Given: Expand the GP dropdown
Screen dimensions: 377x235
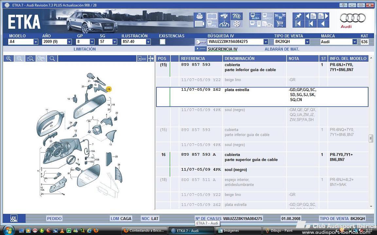Looking at the screenshot, I should 92,42.
